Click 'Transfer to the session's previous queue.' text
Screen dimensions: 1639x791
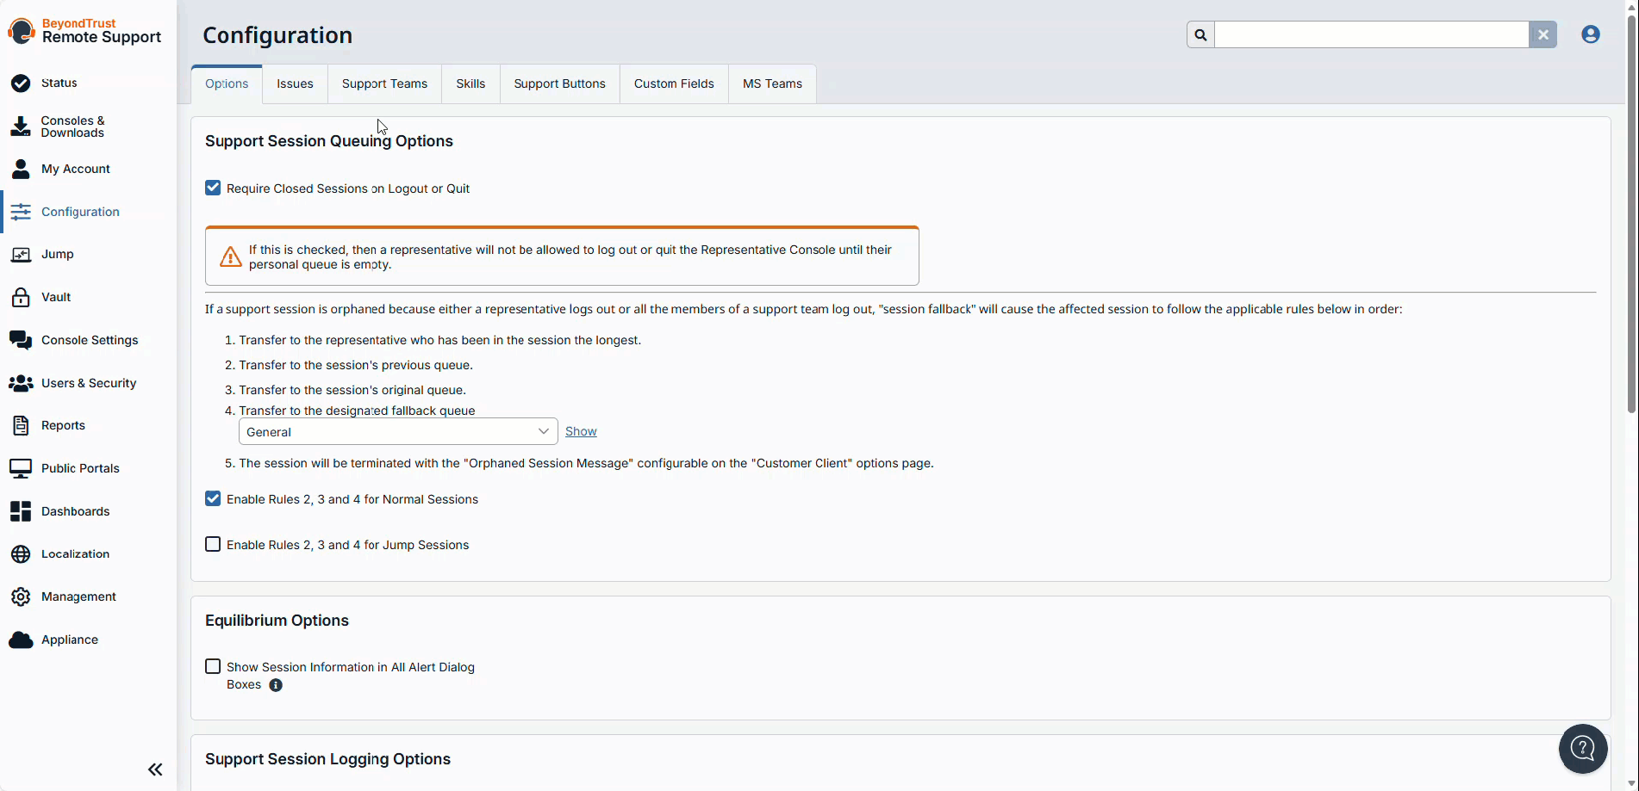point(356,365)
